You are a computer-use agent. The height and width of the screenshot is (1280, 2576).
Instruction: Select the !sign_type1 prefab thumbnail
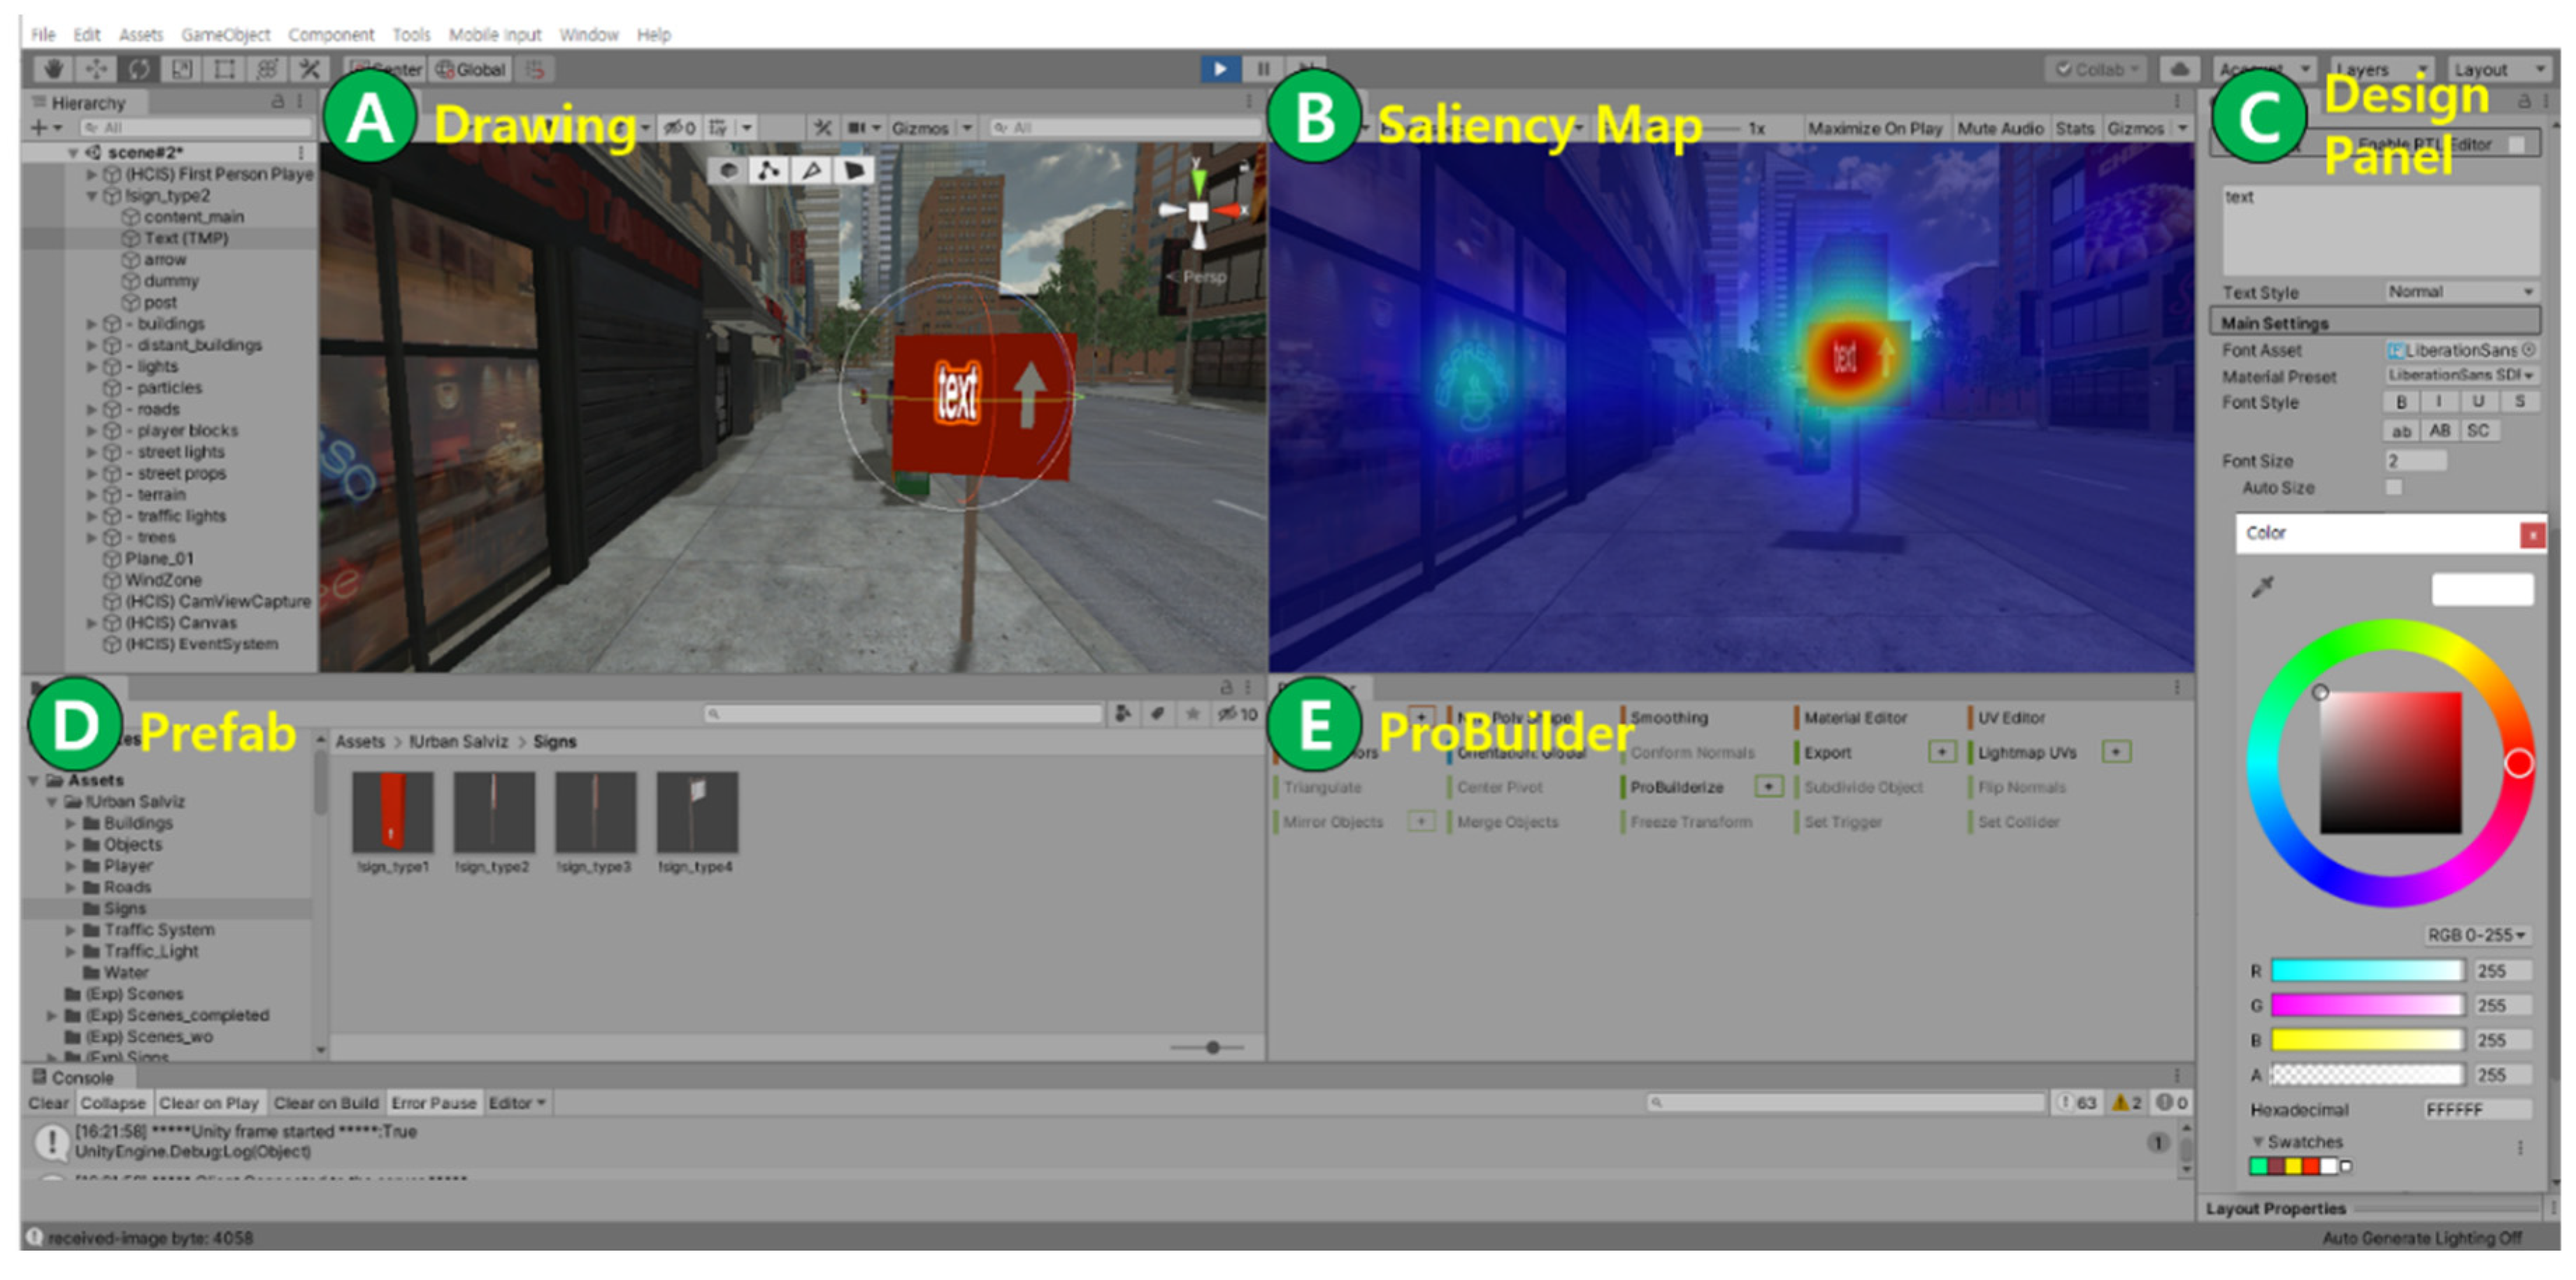point(393,813)
